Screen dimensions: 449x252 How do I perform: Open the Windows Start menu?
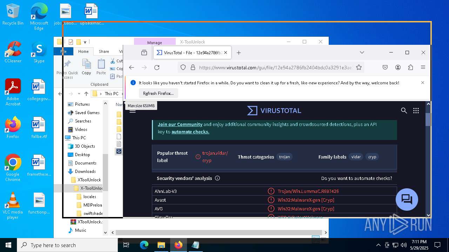8,245
